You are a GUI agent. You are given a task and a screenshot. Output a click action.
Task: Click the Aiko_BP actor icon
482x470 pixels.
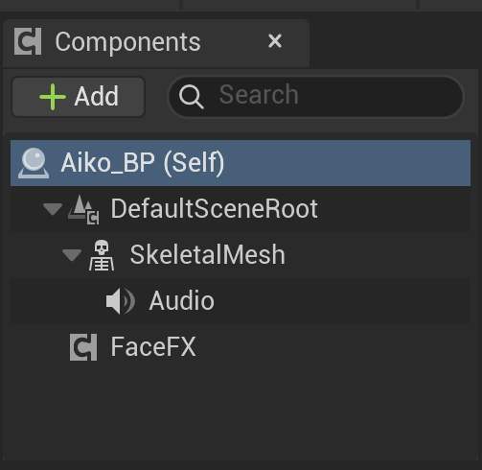pyautogui.click(x=34, y=163)
